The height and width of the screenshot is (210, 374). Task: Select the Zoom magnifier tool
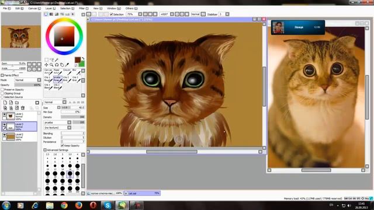pos(51,65)
